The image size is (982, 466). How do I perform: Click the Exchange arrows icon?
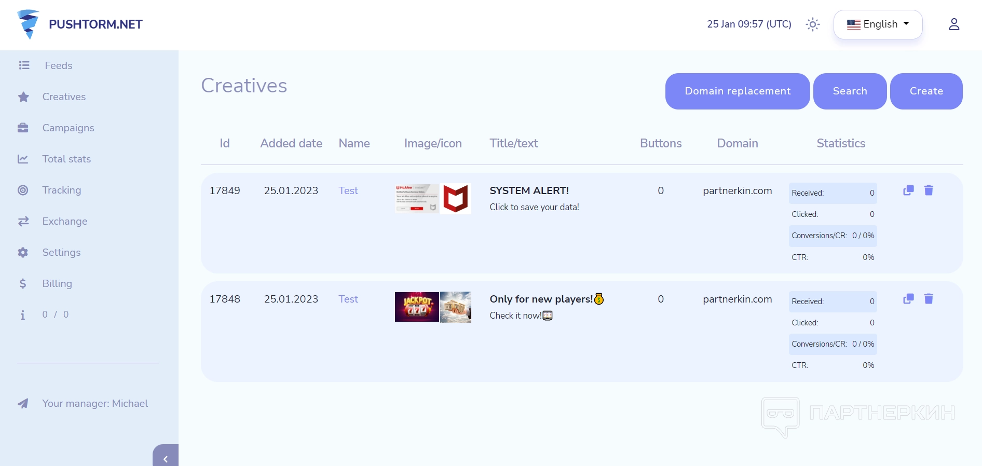23,222
